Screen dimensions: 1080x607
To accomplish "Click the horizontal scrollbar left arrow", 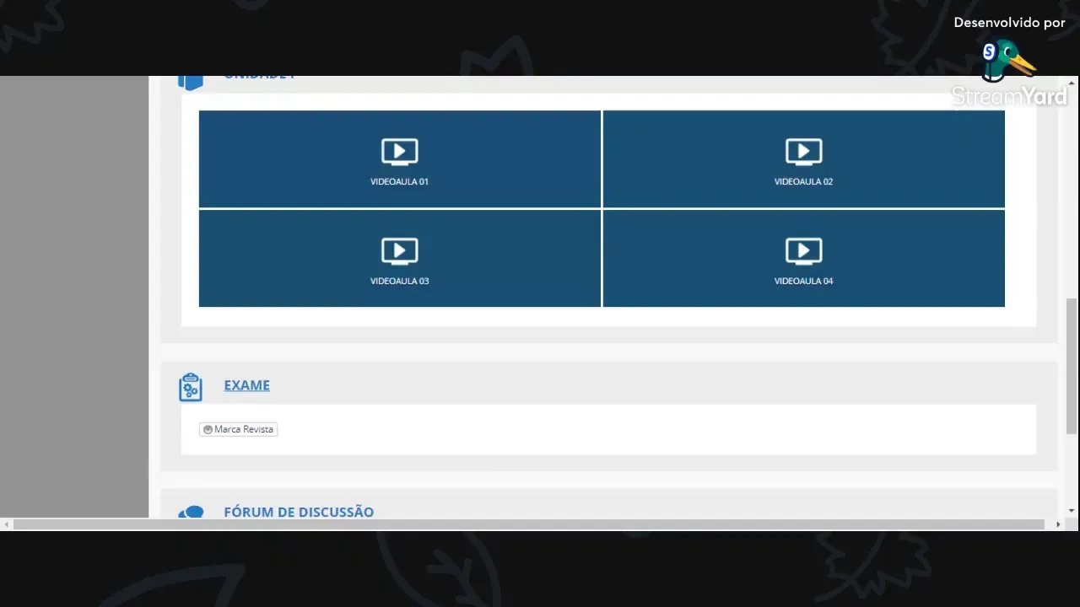I will 6,524.
